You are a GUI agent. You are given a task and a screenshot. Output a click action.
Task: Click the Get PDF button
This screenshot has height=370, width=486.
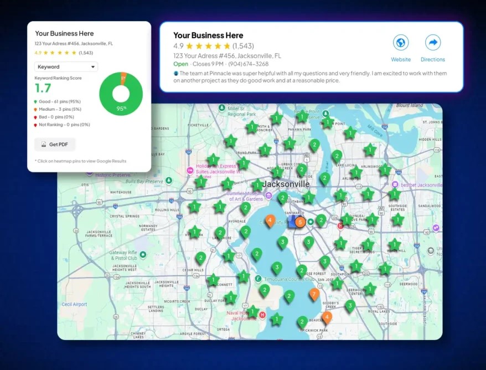tap(55, 145)
